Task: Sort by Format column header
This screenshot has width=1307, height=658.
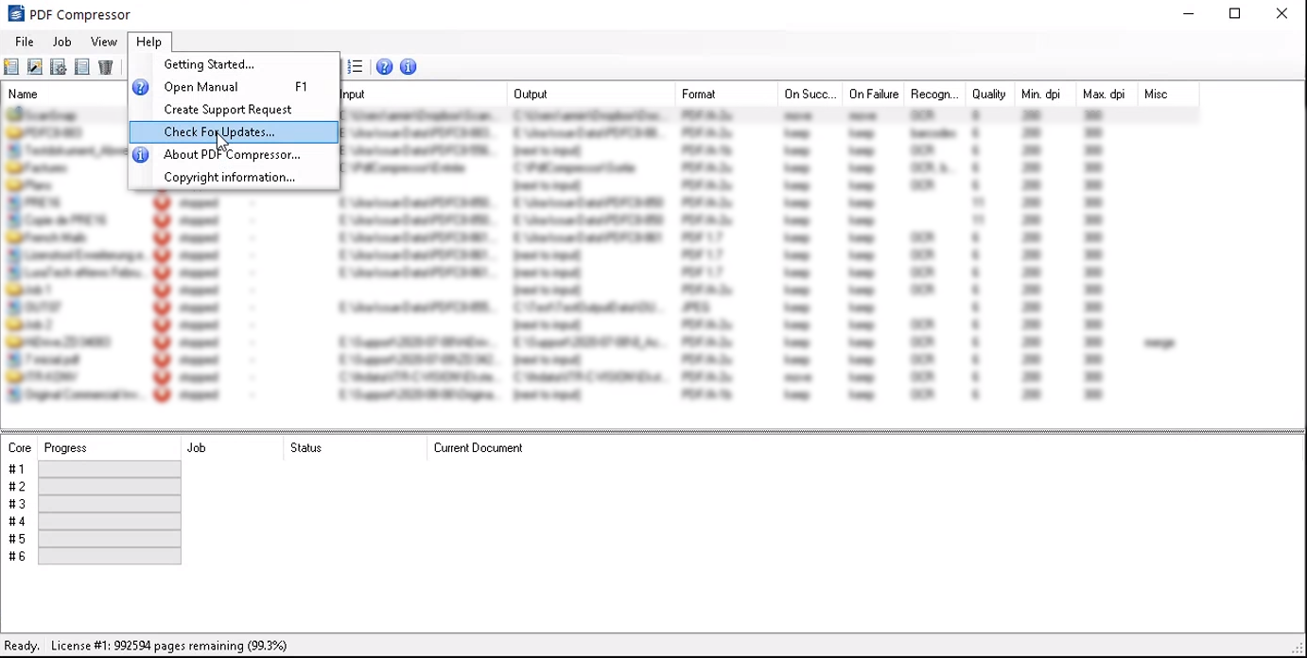Action: (x=726, y=95)
